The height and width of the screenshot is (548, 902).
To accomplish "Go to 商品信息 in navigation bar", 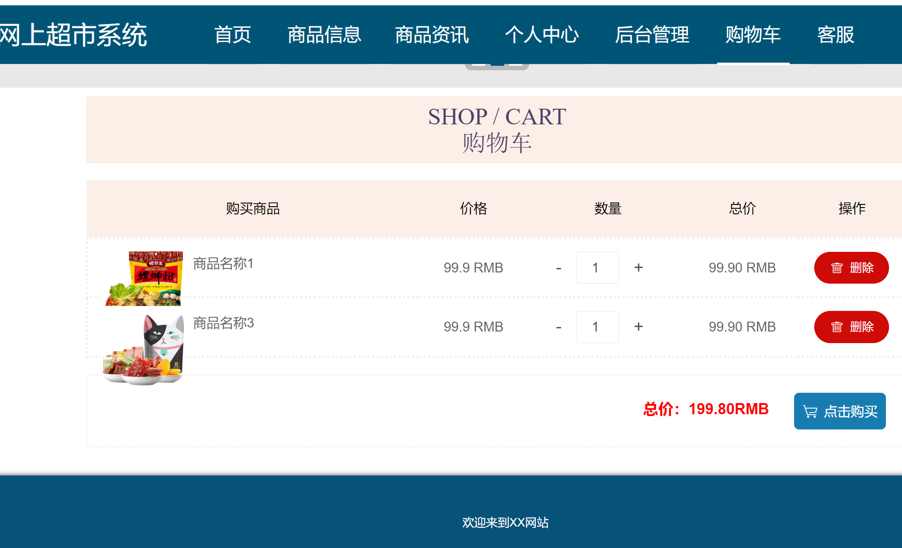I will coord(324,35).
